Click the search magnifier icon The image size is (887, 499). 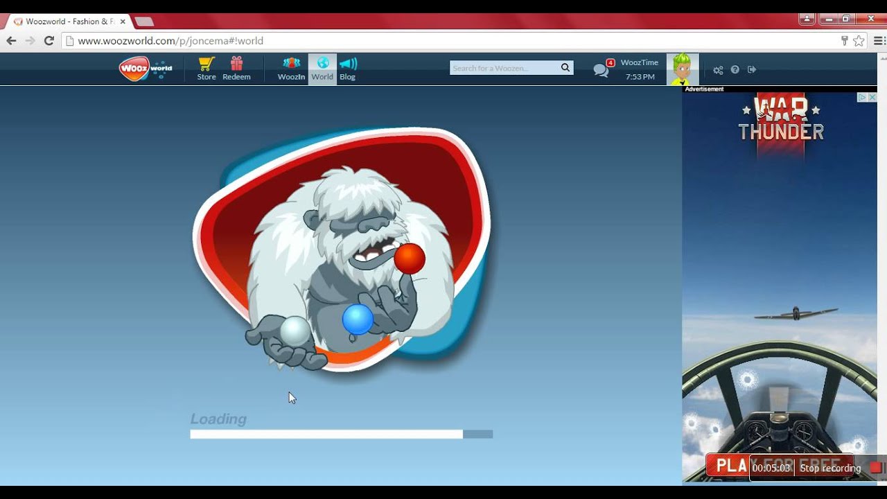point(565,68)
